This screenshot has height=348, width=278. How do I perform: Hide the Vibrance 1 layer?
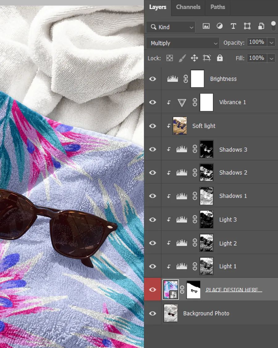(153, 102)
